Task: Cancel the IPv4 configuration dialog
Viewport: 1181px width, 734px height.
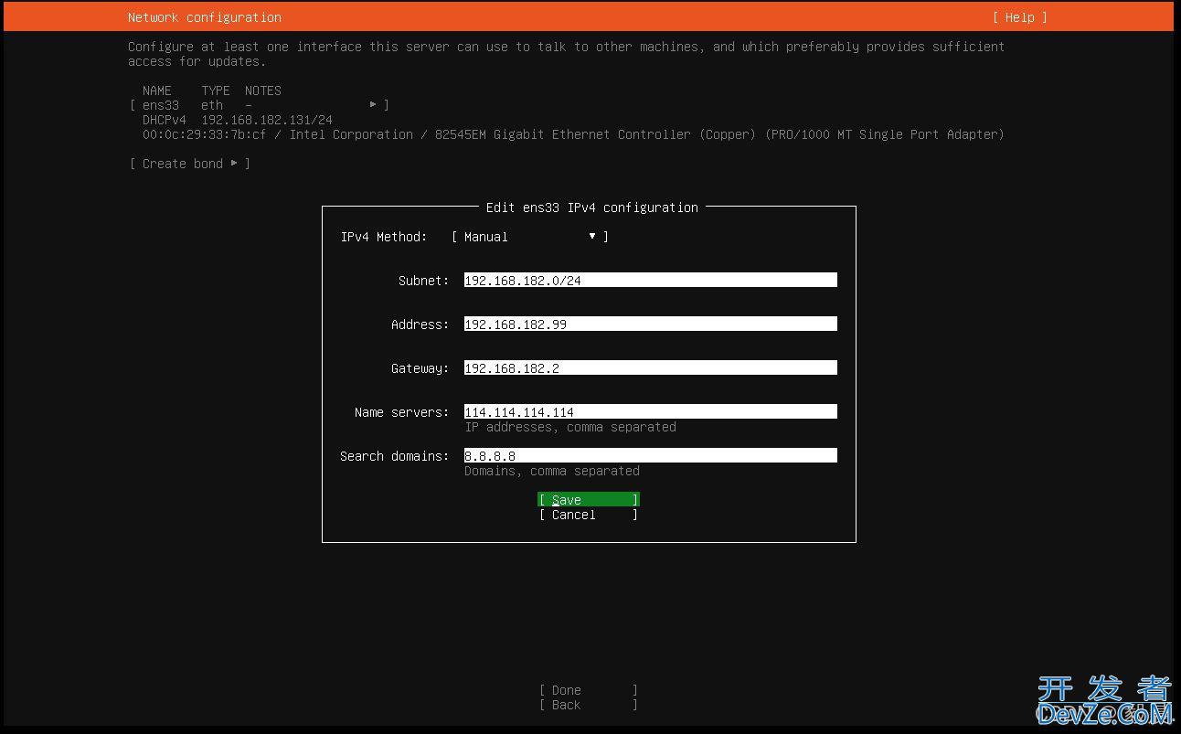Action: tap(588, 515)
